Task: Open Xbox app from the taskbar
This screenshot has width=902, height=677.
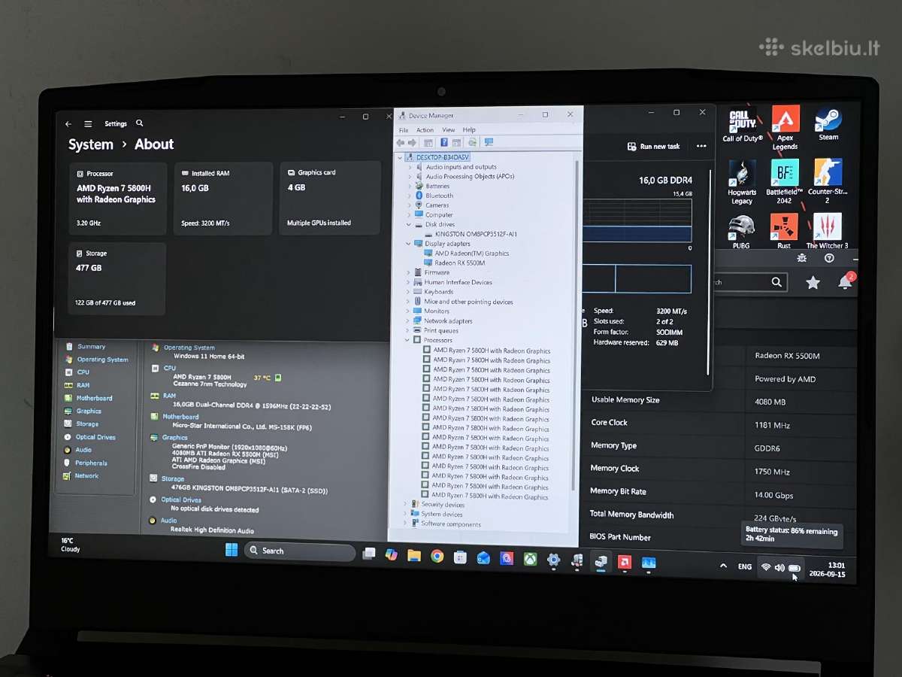Action: (530, 559)
